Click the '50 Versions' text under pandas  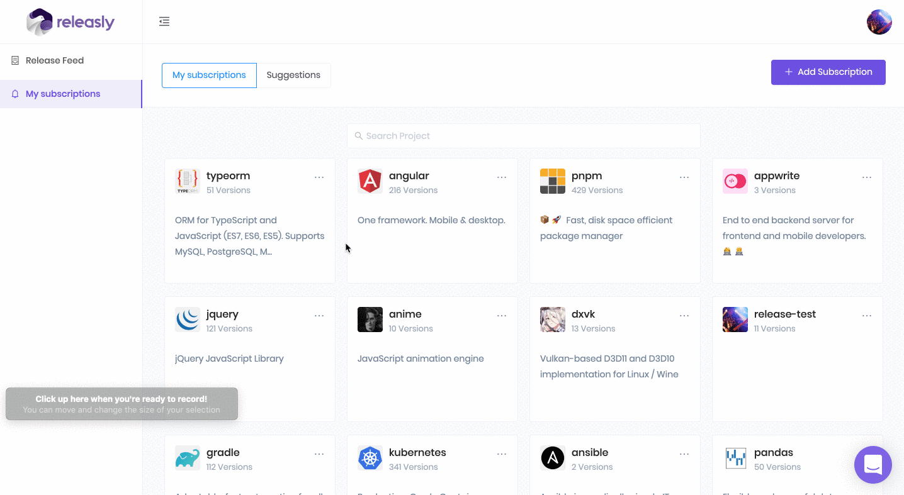(777, 467)
